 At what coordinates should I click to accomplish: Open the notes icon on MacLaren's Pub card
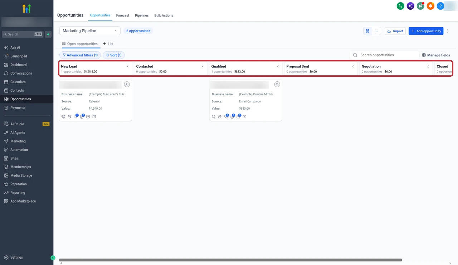(x=82, y=116)
